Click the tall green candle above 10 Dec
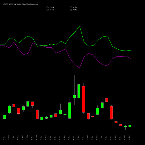Viewport: 145px width, 145px height. click(x=79, y=91)
